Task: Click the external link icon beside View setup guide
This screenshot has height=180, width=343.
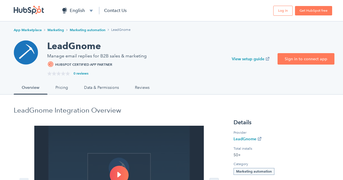Action: (268, 59)
